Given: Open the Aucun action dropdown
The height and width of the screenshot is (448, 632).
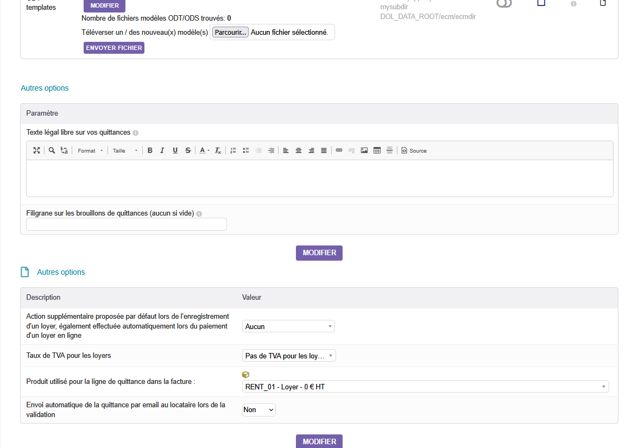Looking at the screenshot, I should pyautogui.click(x=288, y=326).
